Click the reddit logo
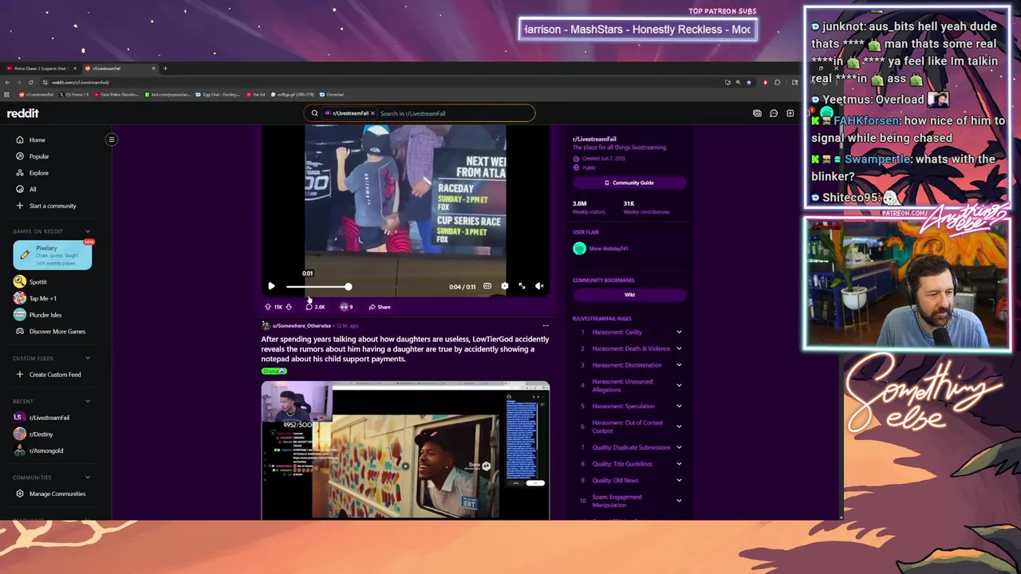 click(x=23, y=113)
